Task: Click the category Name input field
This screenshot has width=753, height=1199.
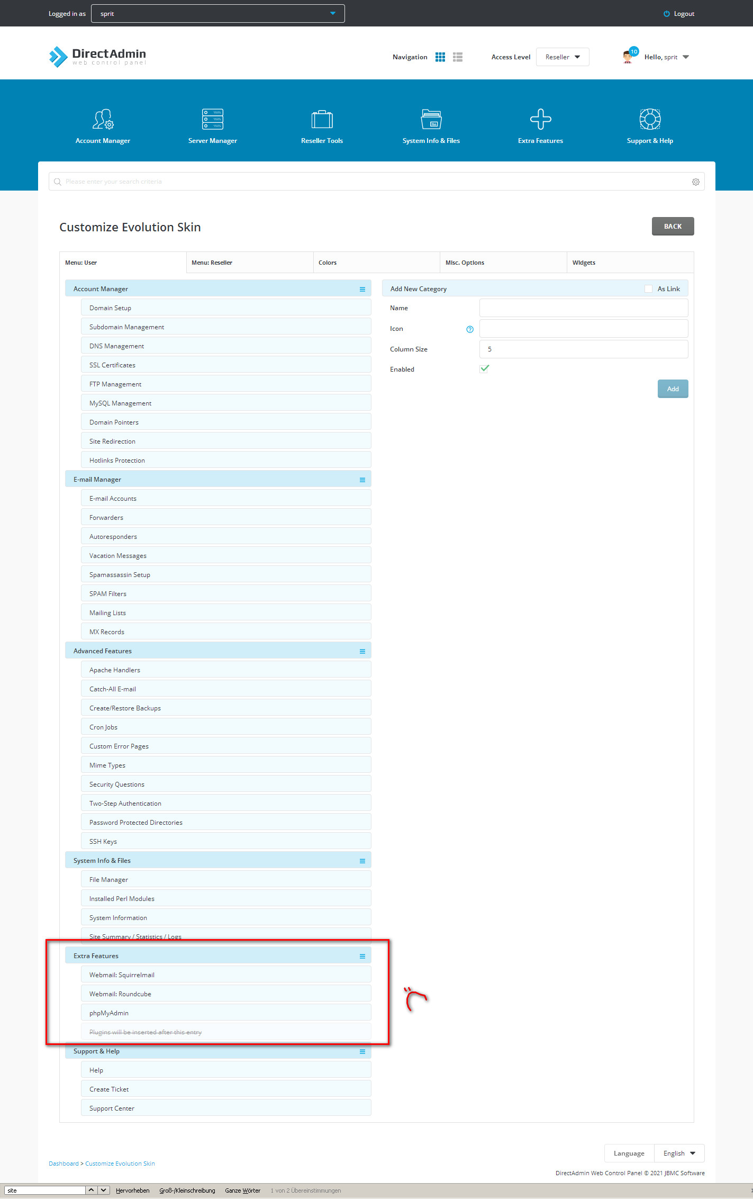Action: point(583,308)
